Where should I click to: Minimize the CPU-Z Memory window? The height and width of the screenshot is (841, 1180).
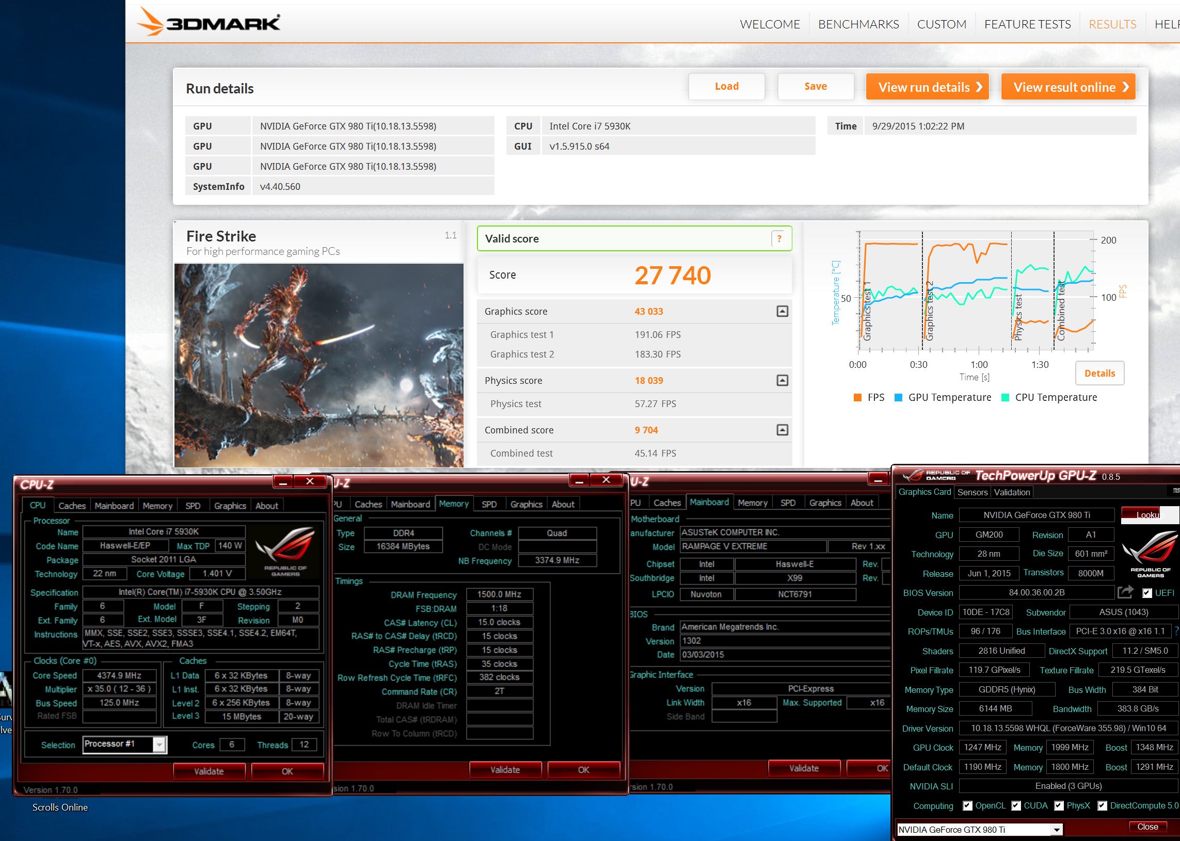coord(580,480)
